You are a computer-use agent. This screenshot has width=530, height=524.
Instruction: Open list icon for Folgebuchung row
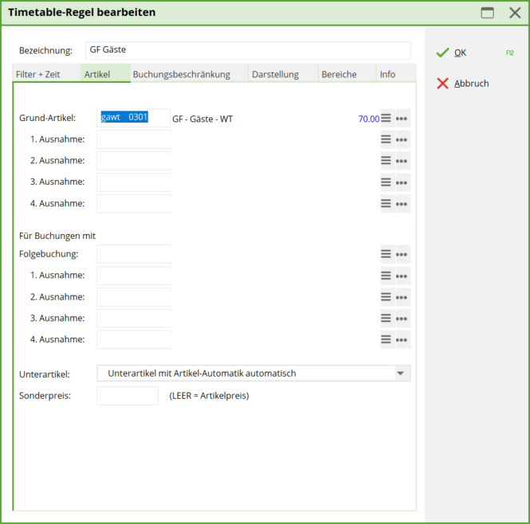[x=387, y=254]
